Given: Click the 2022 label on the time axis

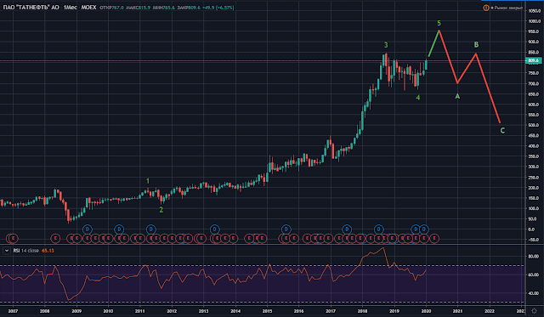Looking at the screenshot, I should pyautogui.click(x=490, y=311).
